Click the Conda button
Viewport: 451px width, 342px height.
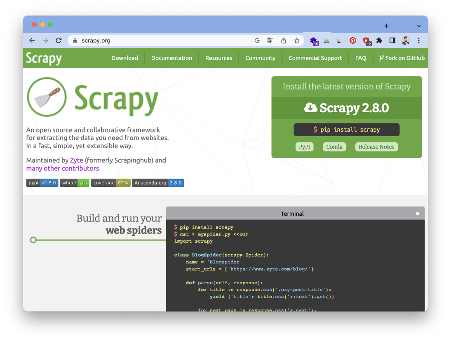tap(334, 147)
